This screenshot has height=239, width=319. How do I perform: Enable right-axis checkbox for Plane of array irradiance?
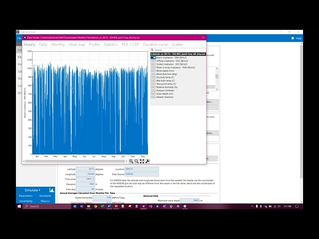pos(155,68)
